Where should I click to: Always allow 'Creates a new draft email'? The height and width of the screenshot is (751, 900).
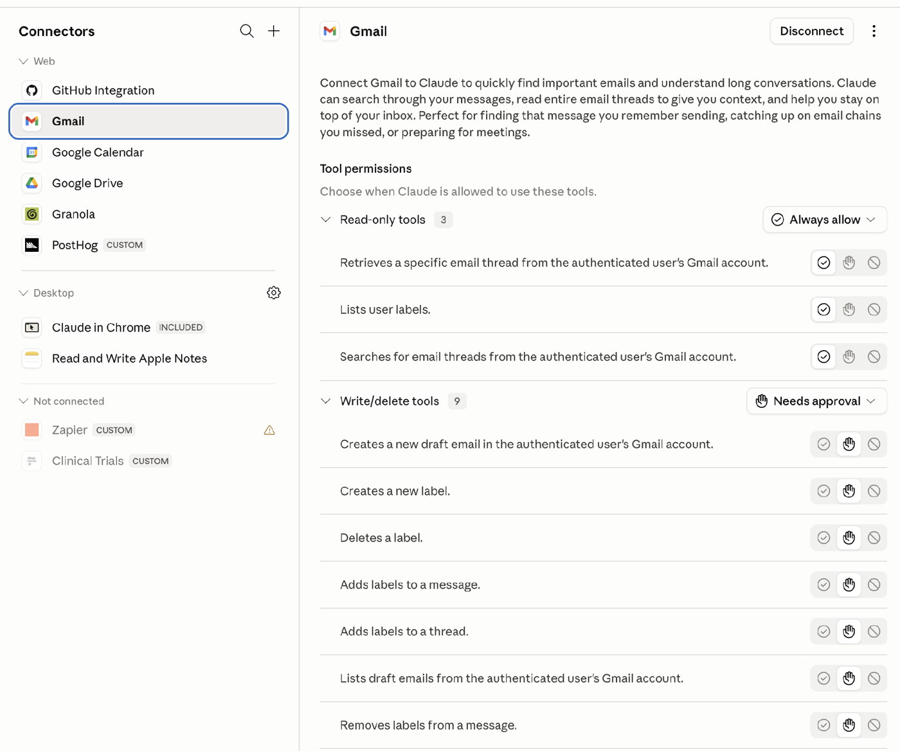(x=824, y=444)
